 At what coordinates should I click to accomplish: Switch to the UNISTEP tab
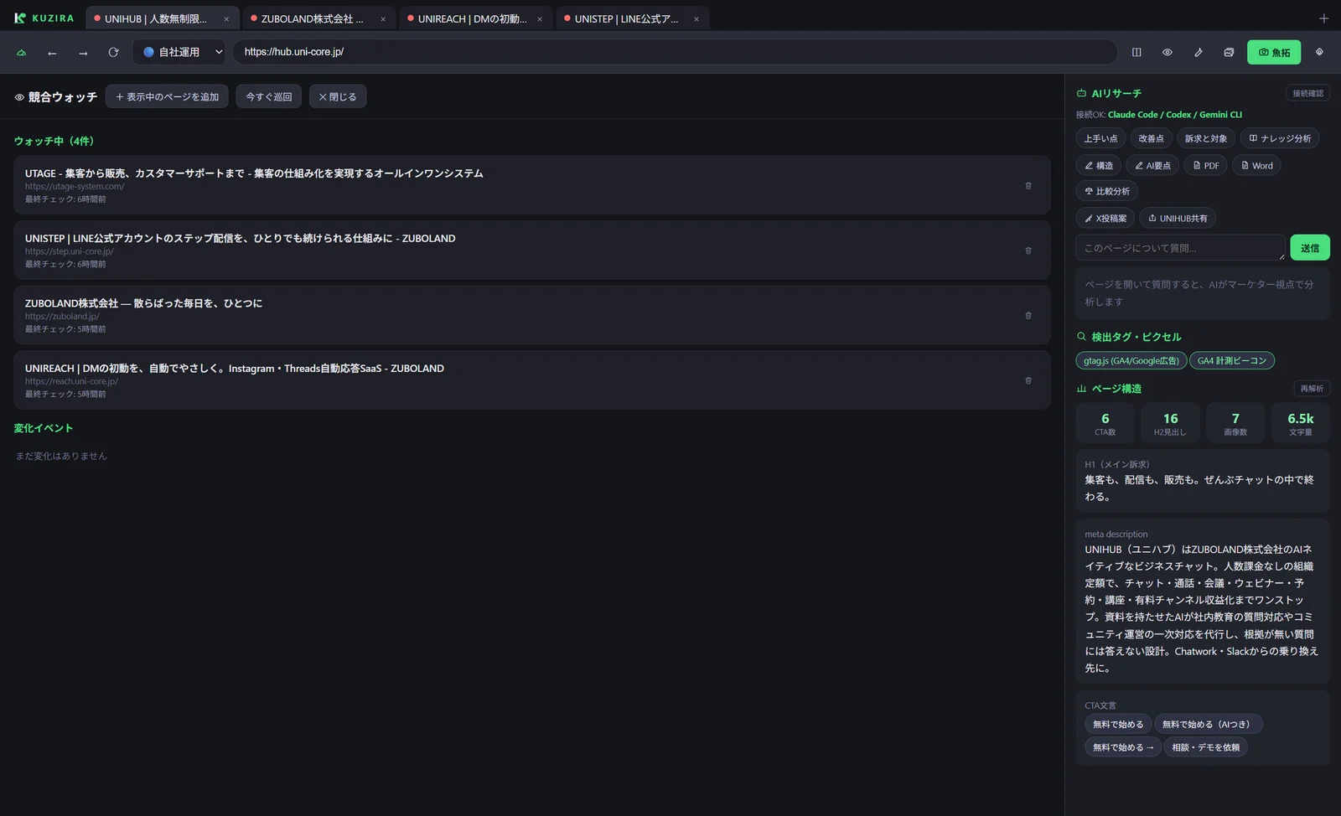(632, 18)
